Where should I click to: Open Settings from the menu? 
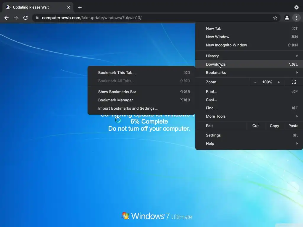click(x=249, y=135)
